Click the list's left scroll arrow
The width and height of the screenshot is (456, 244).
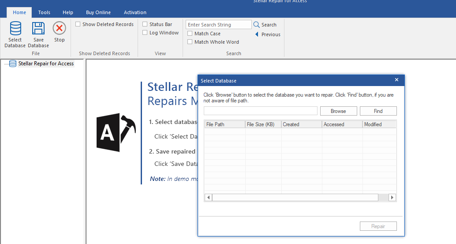tap(208, 198)
